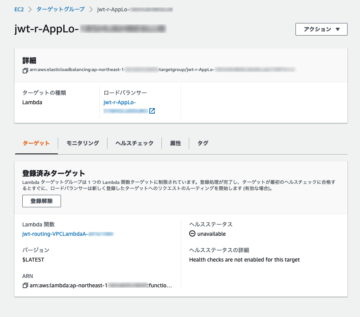Click the バージョン label
The image size is (360, 317).
tap(36, 250)
